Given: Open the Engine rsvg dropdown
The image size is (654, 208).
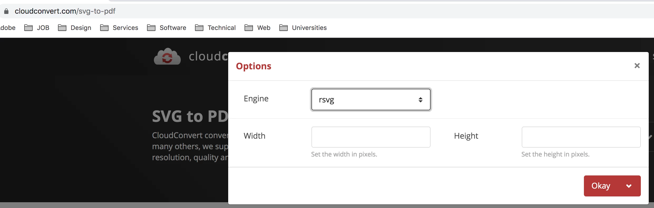Looking at the screenshot, I should click(x=371, y=100).
